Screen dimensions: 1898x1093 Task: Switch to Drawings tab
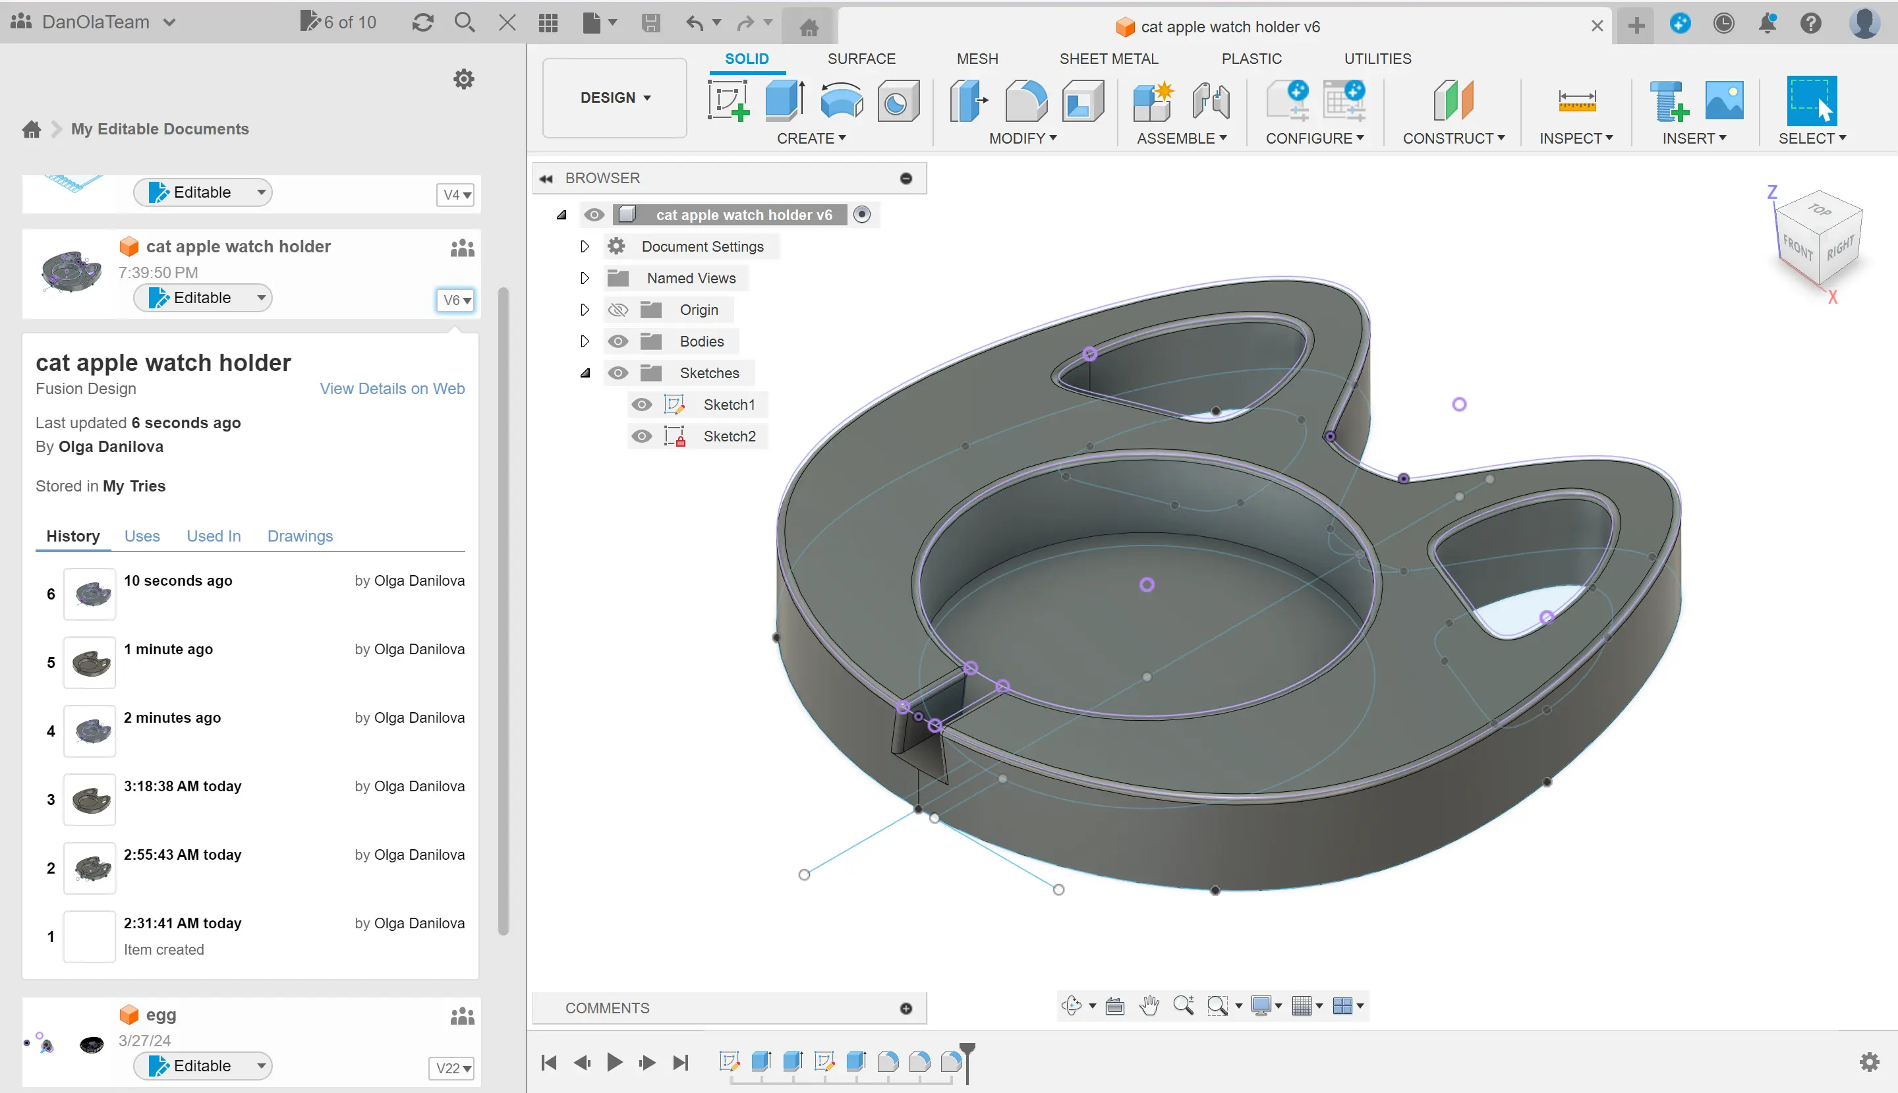[300, 536]
